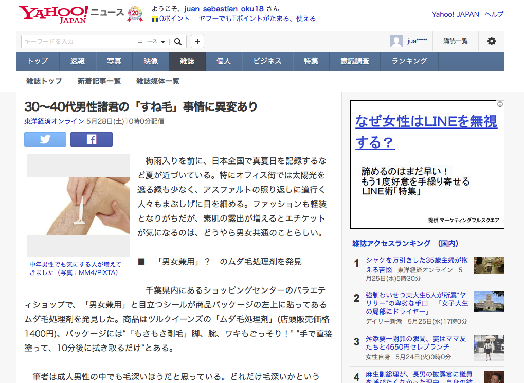Share the article via the Twitter icon
Image resolution: width=524 pixels, height=383 pixels.
pyautogui.click(x=45, y=139)
